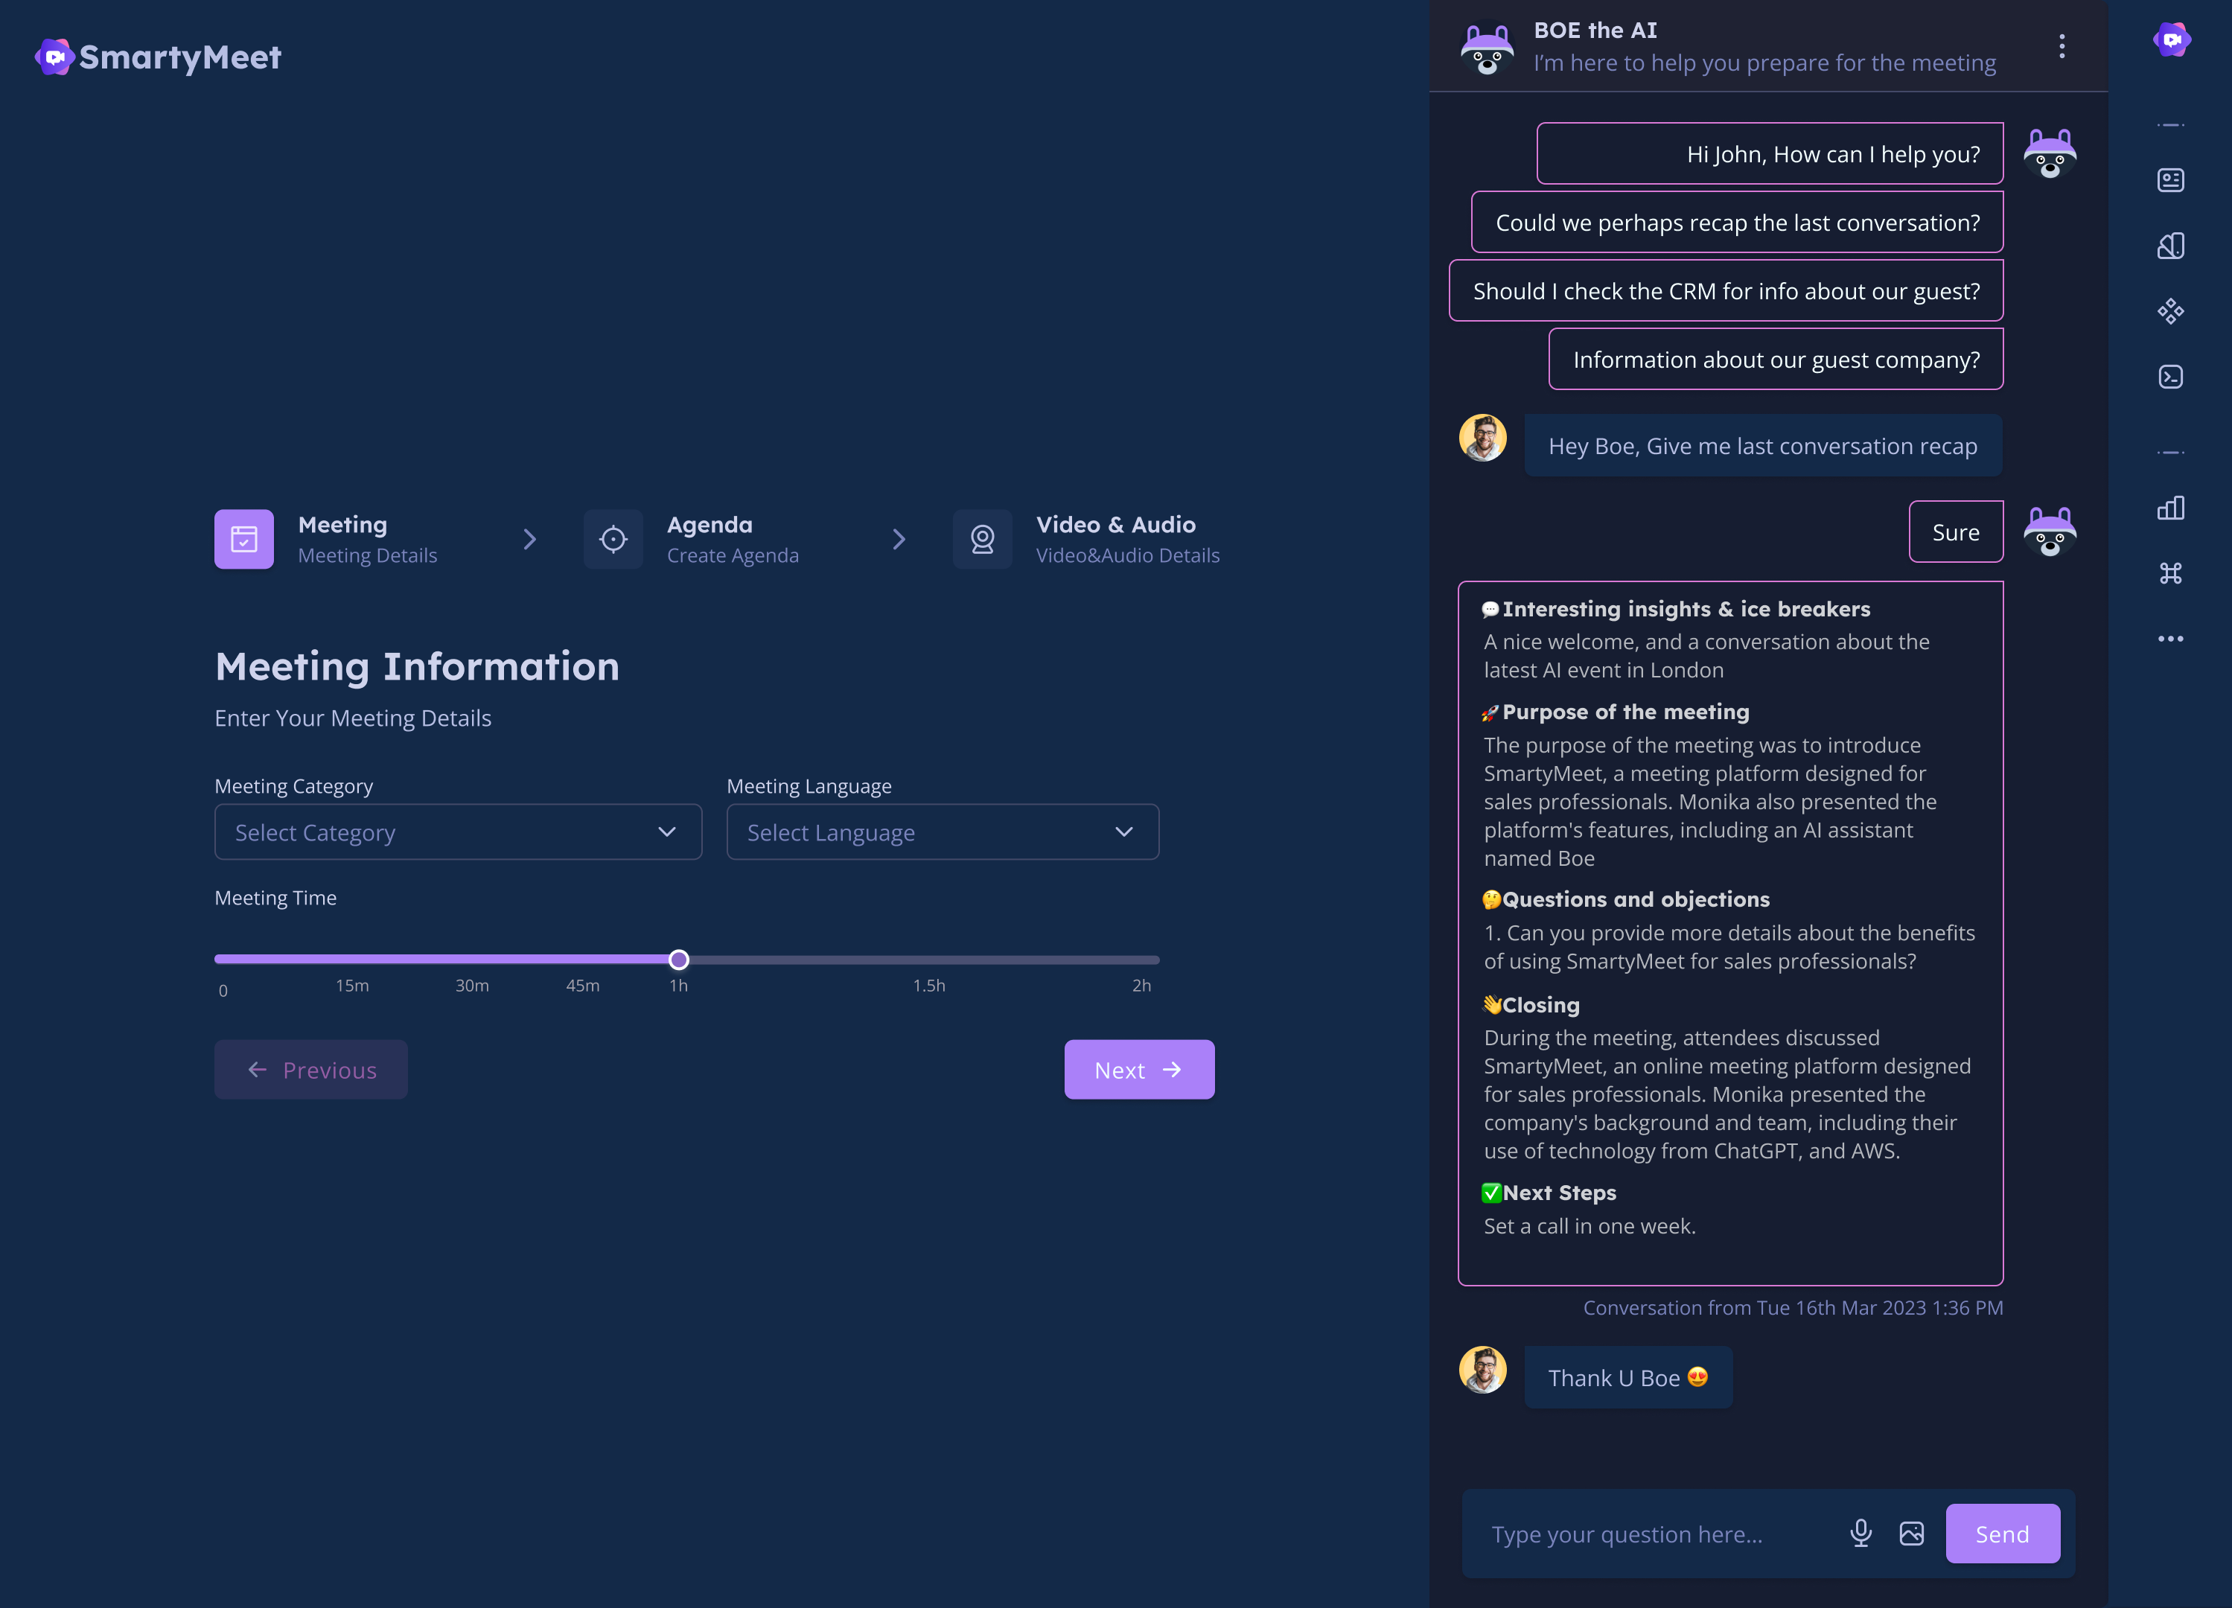Click chevron between Meeting and Agenda steps
Image resolution: width=2232 pixels, height=1608 pixels.
pyautogui.click(x=529, y=539)
